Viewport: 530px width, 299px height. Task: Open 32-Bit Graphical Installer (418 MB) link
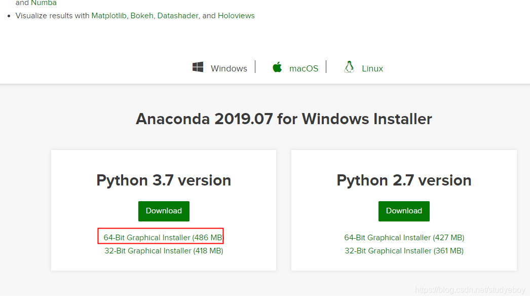point(164,251)
